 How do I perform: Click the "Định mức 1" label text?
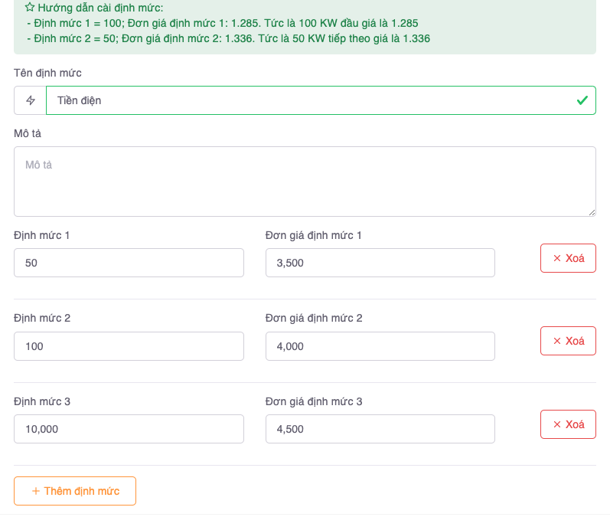(x=42, y=235)
